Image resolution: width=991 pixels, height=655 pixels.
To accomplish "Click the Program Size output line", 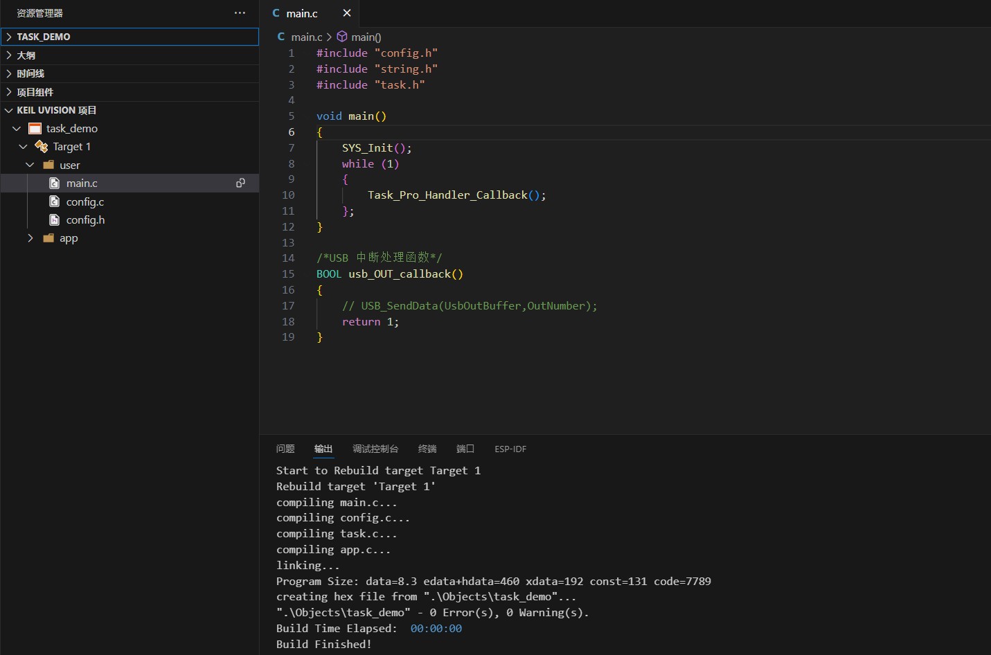I will 494,582.
